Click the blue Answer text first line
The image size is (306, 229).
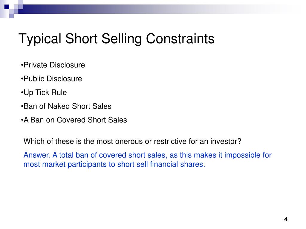(147, 155)
